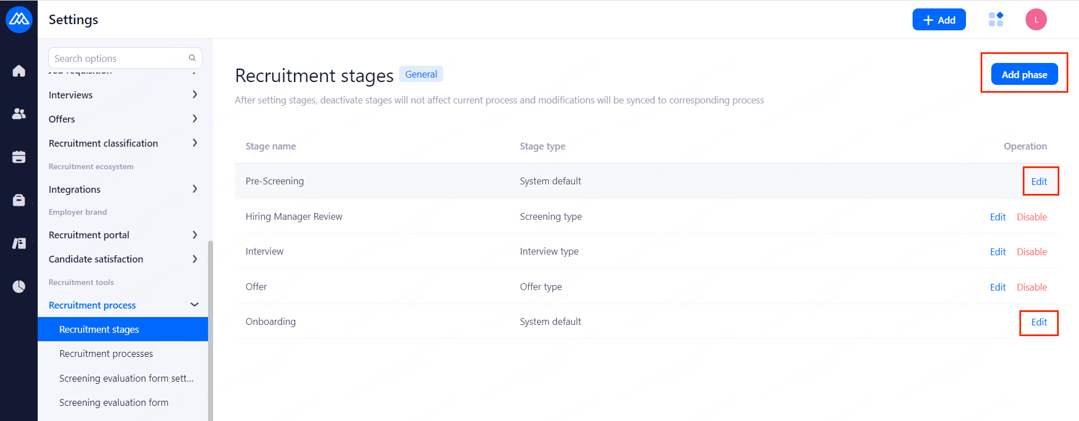The image size is (1079, 421).
Task: Expand the Interviews settings section
Action: [195, 94]
